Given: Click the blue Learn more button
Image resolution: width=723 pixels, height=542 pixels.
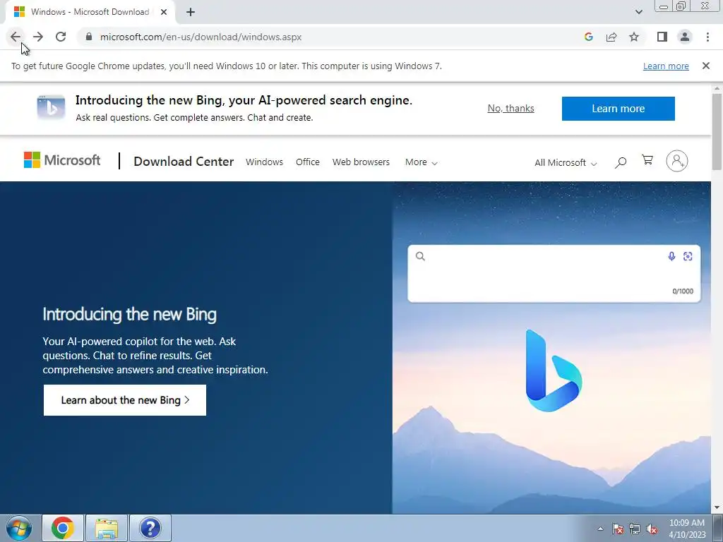Looking at the screenshot, I should pos(618,109).
